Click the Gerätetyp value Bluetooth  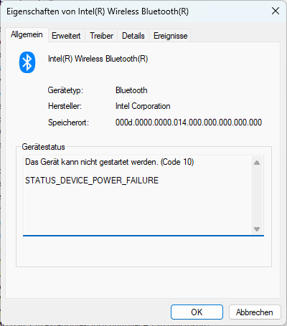tap(131, 90)
